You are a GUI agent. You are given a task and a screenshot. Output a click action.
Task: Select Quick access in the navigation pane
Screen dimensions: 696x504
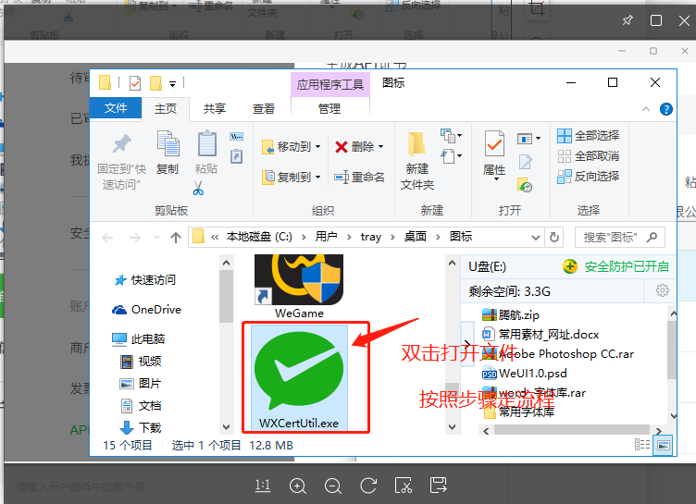[x=144, y=280]
